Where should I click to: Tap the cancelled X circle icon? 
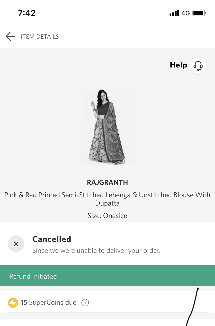(16, 244)
